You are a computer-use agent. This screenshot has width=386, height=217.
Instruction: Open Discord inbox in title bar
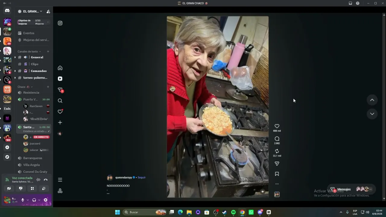tap(350, 3)
